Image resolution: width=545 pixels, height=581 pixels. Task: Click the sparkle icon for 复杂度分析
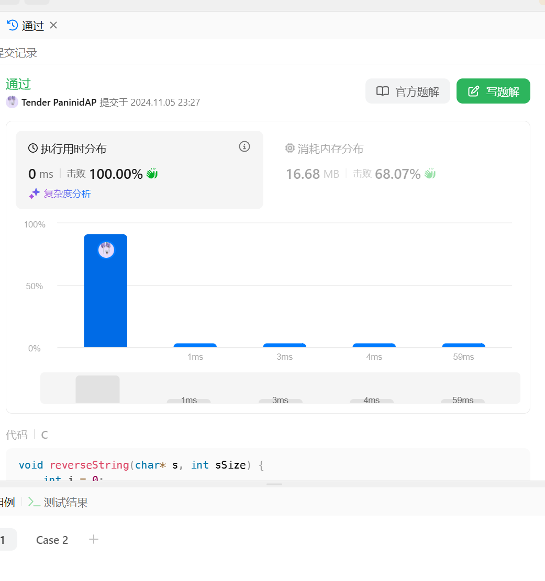(35, 194)
